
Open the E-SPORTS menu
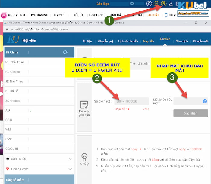[97, 15]
